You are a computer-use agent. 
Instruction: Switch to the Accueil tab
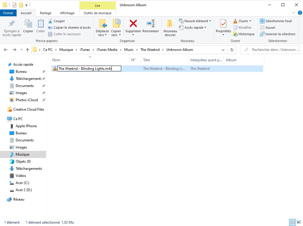pyautogui.click(x=26, y=13)
